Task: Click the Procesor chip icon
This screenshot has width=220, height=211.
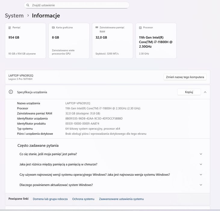Action: pos(140,27)
